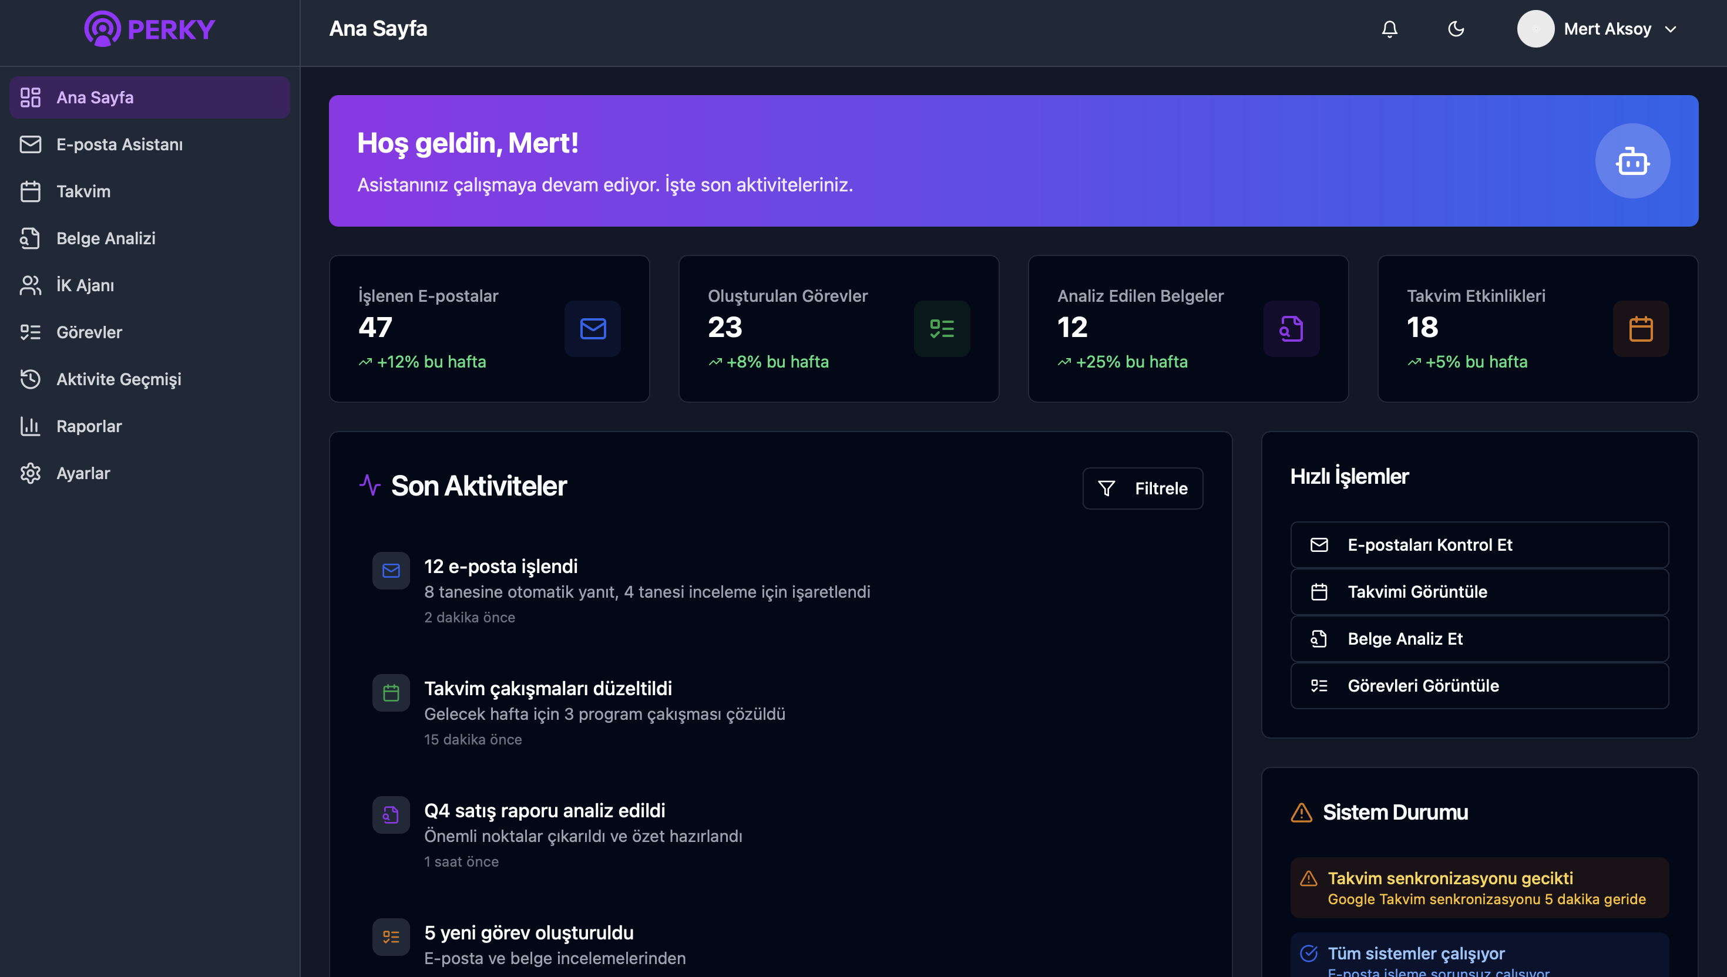Screen dimensions: 1727x977
Task: Go to Belge Analizi in sidebar
Action: point(106,238)
